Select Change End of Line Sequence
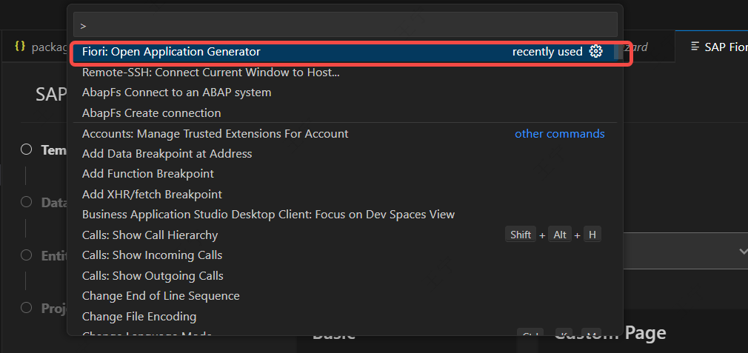The width and height of the screenshot is (748, 353). [345, 296]
